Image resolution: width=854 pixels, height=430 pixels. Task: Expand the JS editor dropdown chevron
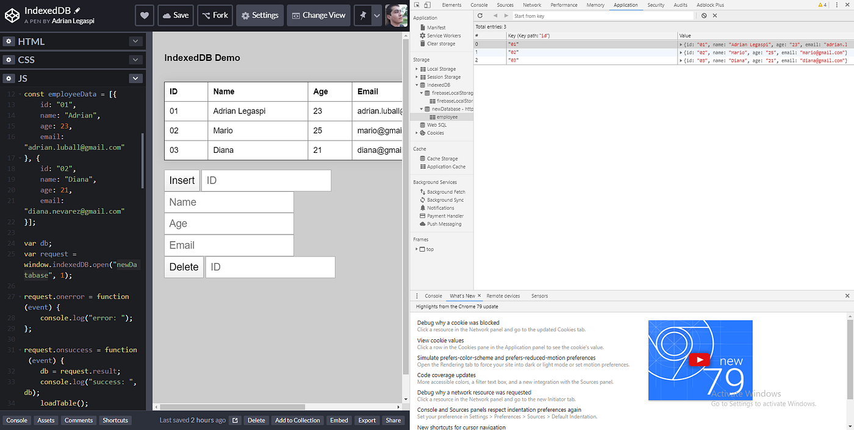(x=136, y=79)
